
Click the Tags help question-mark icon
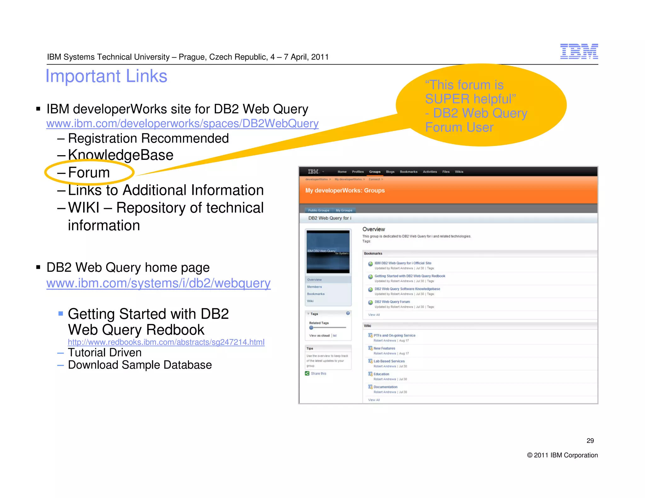[x=348, y=313]
